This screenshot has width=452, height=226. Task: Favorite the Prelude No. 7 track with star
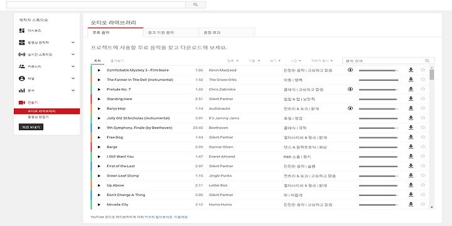click(423, 89)
